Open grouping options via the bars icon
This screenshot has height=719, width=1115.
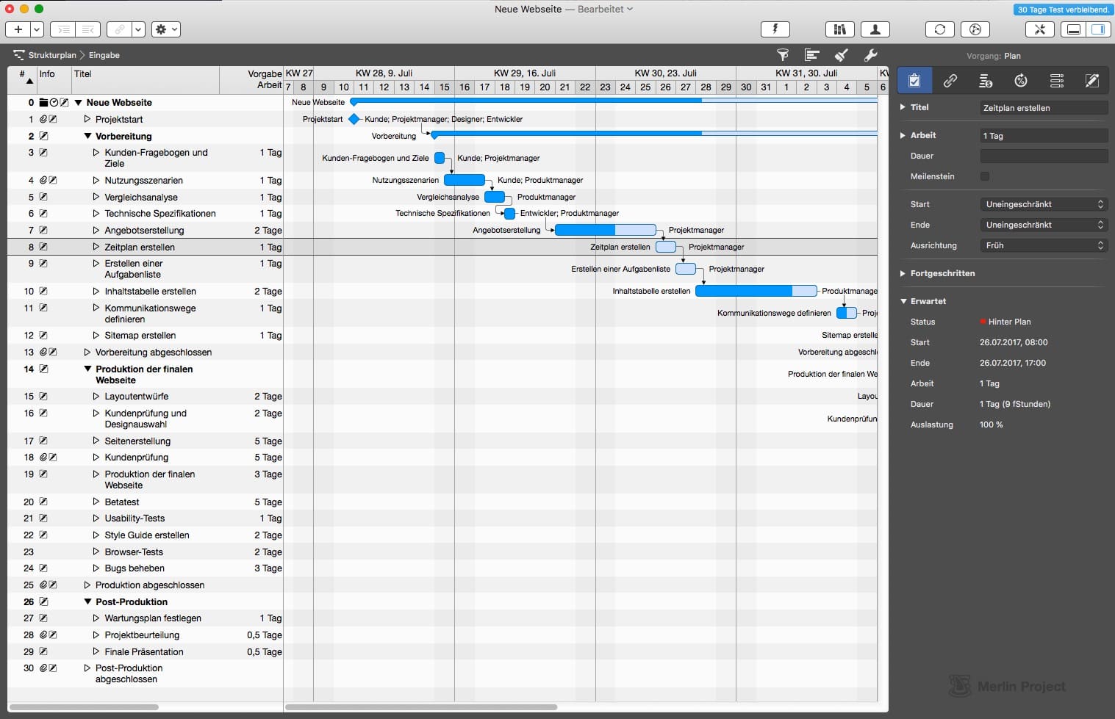[x=811, y=55]
